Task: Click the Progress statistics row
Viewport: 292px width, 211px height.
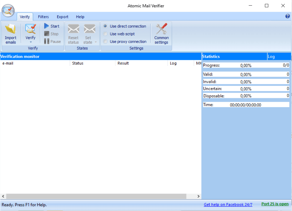Action: click(x=246, y=65)
